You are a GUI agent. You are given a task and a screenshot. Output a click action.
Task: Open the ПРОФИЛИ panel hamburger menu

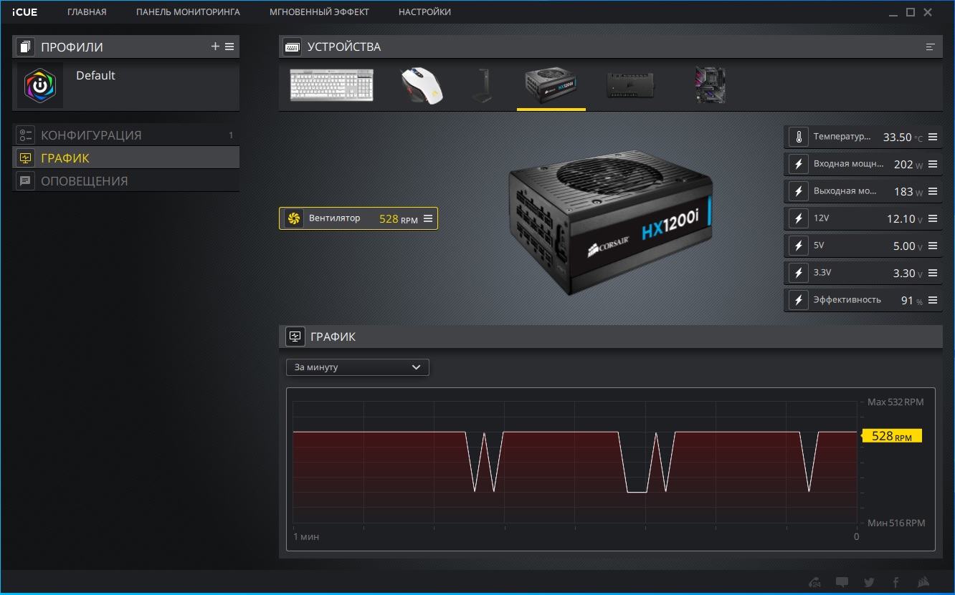point(229,47)
